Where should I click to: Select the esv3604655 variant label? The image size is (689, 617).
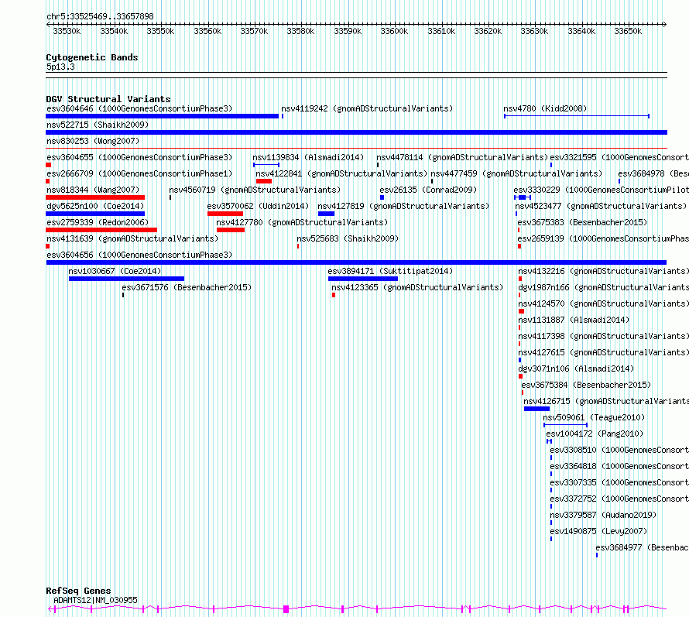pos(139,157)
